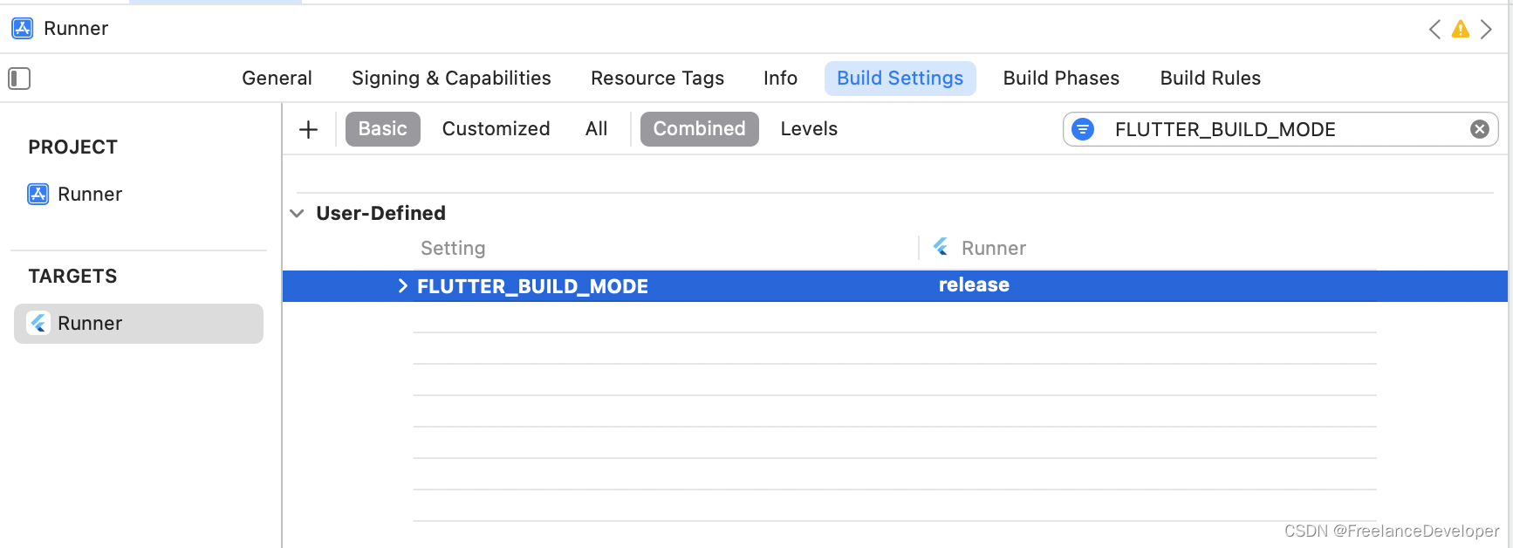The width and height of the screenshot is (1513, 548).
Task: Select Runner under PROJECT
Action: [x=75, y=194]
